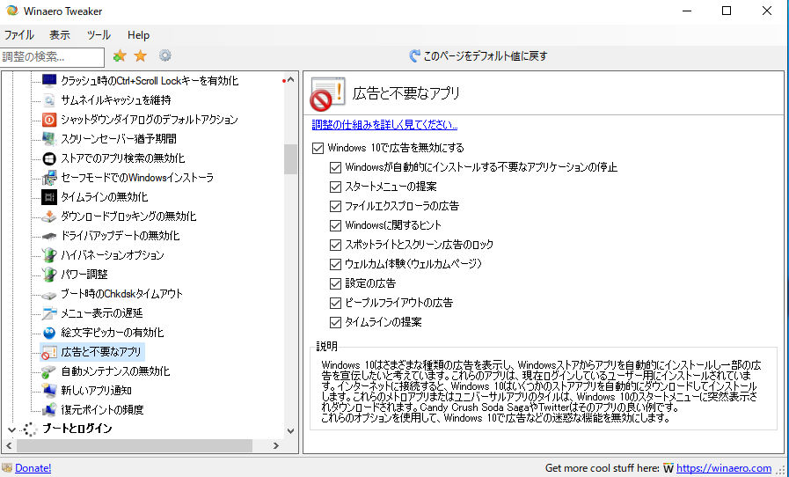Click the orange favorites star icon
The width and height of the screenshot is (789, 477).
pos(141,56)
